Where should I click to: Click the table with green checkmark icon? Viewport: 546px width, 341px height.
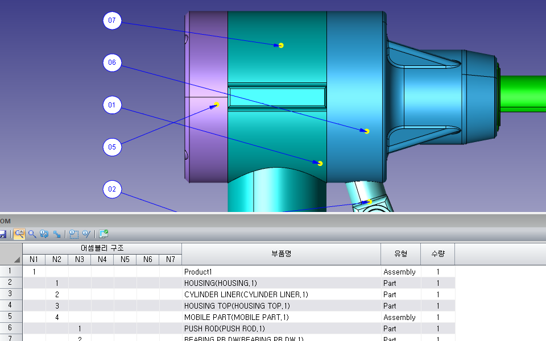pyautogui.click(x=104, y=234)
